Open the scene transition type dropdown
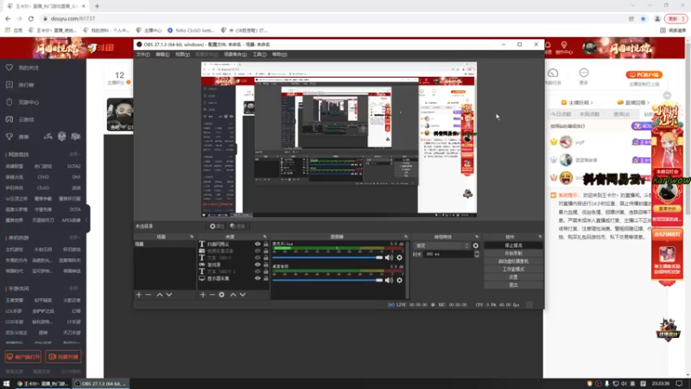Viewport: 691px width, 389px height. pos(442,246)
